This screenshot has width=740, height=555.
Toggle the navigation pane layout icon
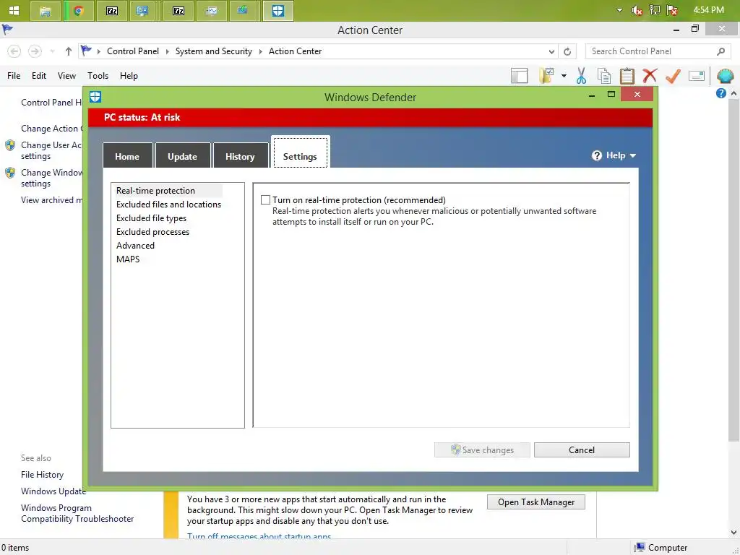(x=519, y=75)
